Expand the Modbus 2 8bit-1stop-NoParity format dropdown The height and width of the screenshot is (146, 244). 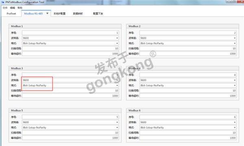click(x=188, y=43)
